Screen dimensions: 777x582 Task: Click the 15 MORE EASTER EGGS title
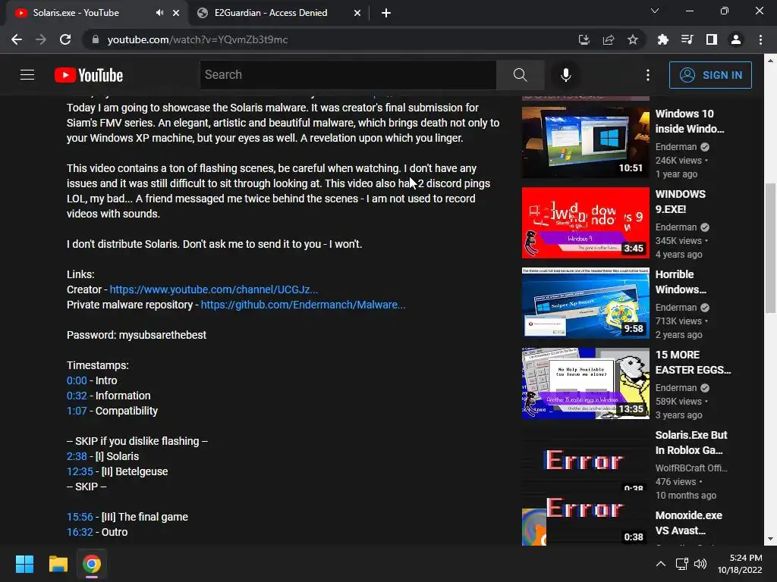[x=693, y=362]
